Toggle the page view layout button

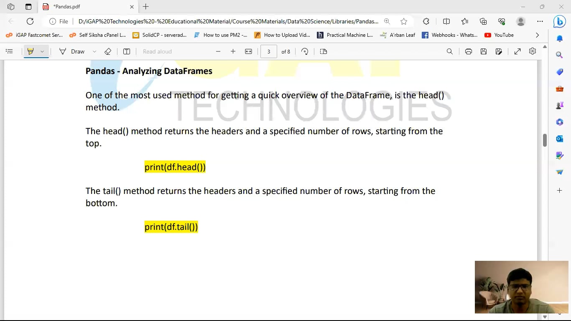pyautogui.click(x=324, y=51)
